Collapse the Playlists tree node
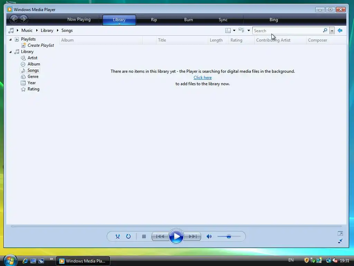 click(x=10, y=39)
